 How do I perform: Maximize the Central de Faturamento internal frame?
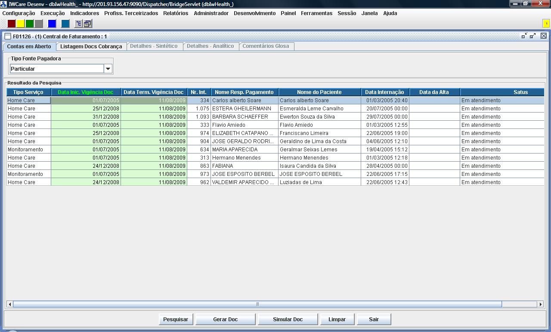point(533,36)
